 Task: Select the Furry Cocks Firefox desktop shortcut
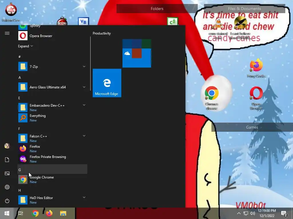(256, 68)
